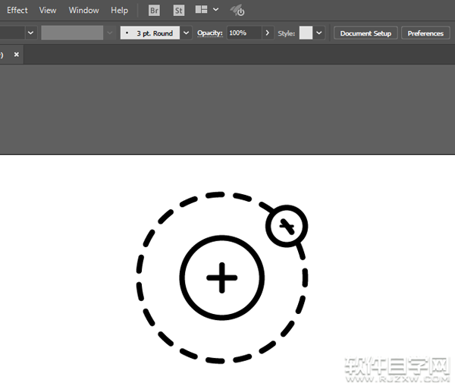Click the Opacity label link
455x389 pixels.
[x=210, y=33]
